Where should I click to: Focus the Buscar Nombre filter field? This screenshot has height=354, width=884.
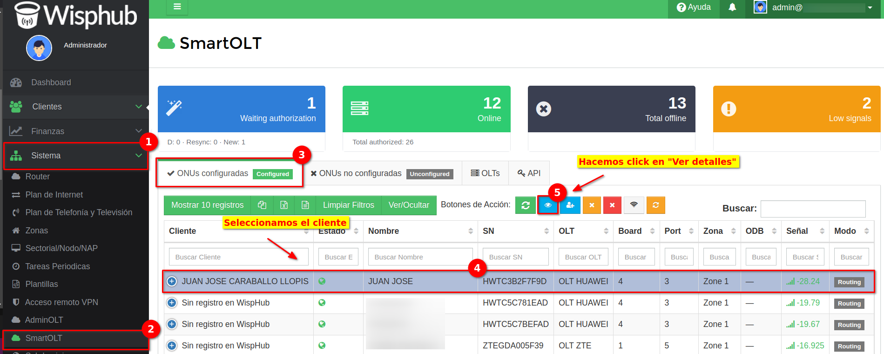pos(420,257)
